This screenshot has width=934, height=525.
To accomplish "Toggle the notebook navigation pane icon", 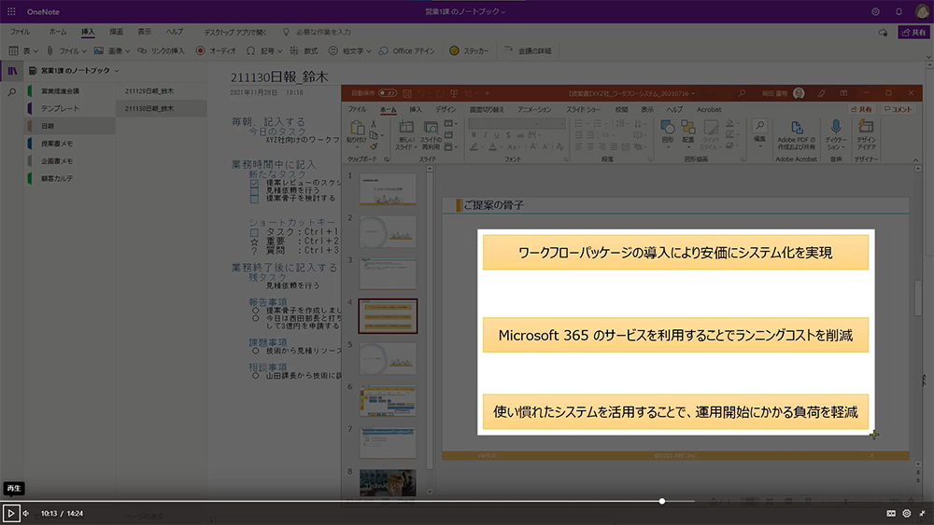I will click(12, 71).
